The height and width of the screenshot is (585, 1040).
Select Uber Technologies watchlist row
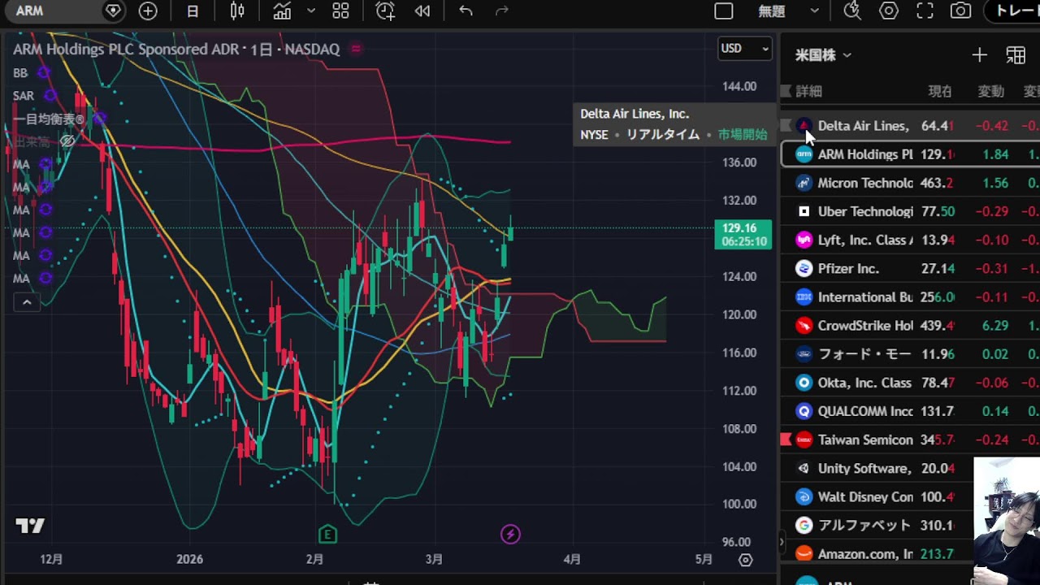coord(910,211)
